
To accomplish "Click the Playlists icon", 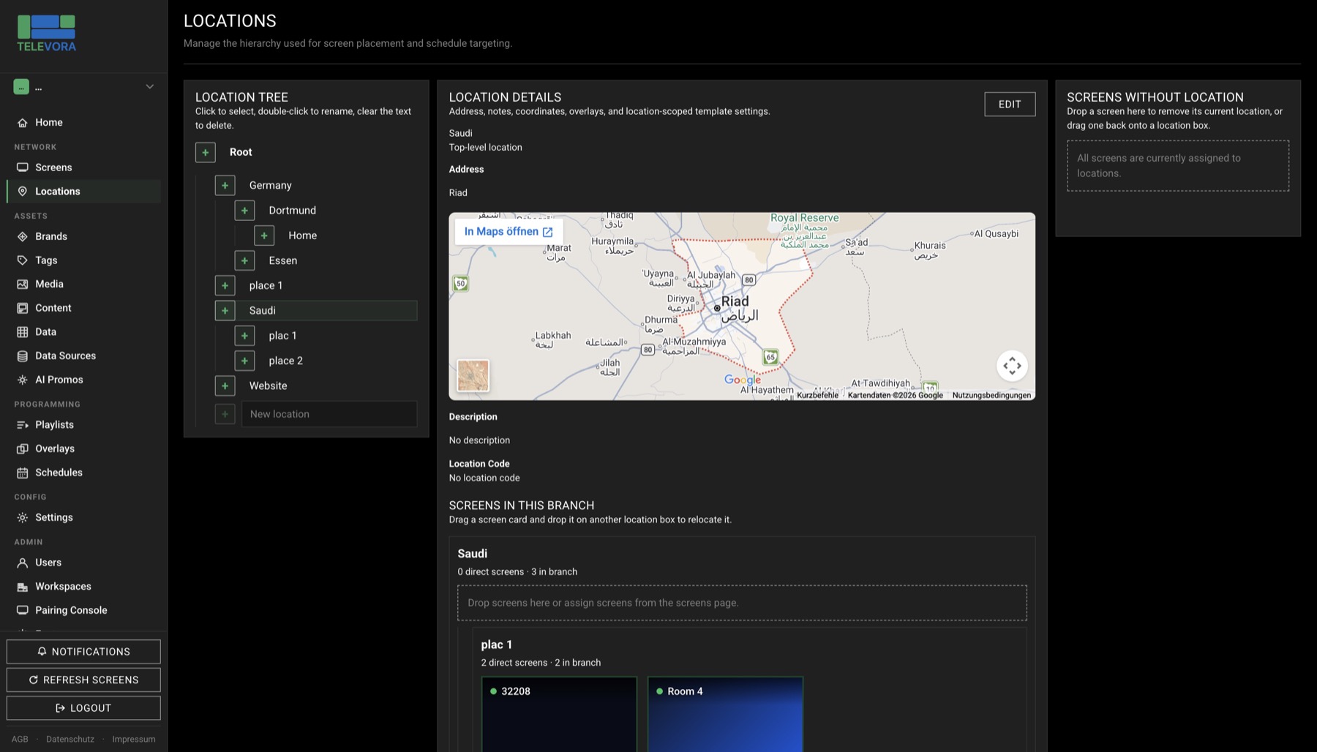I will [23, 425].
